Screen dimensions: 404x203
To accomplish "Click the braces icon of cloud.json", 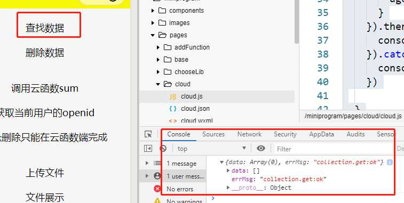I will [172, 109].
